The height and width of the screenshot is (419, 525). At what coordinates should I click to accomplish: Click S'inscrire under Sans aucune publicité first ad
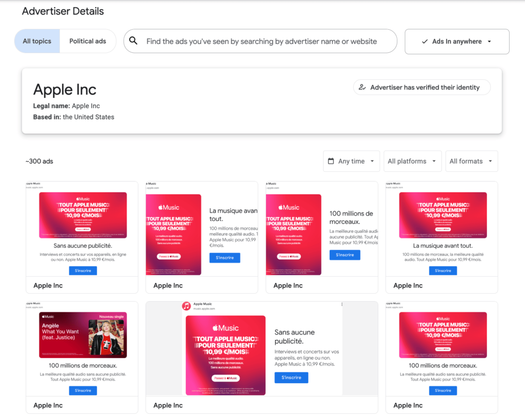click(x=83, y=271)
